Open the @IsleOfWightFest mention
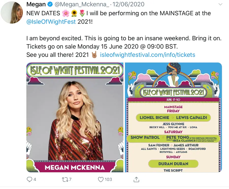The image size is (229, 189). click(51, 22)
